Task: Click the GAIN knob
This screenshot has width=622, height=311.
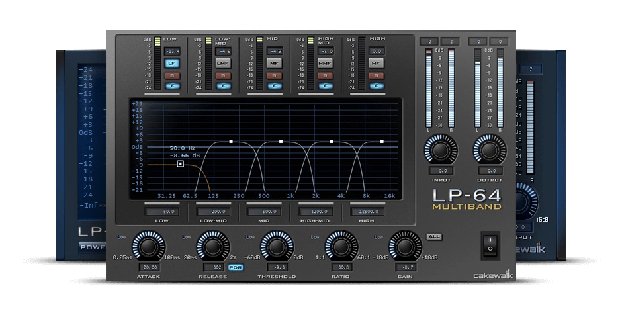Action: [405, 247]
